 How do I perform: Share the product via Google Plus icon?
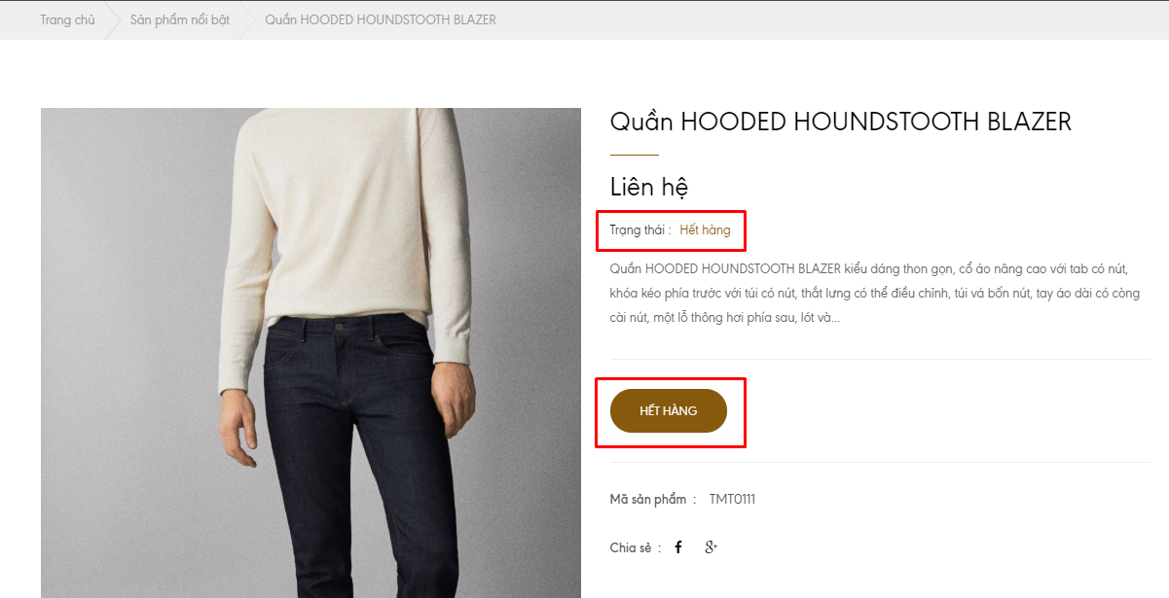click(x=712, y=547)
